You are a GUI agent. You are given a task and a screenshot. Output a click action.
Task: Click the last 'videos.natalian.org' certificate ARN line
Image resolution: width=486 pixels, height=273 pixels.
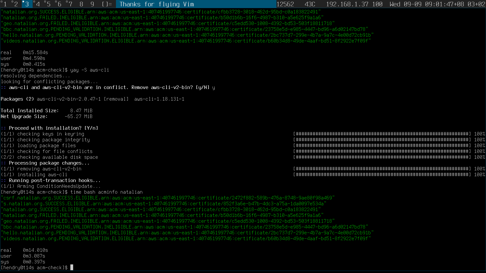click(186, 239)
